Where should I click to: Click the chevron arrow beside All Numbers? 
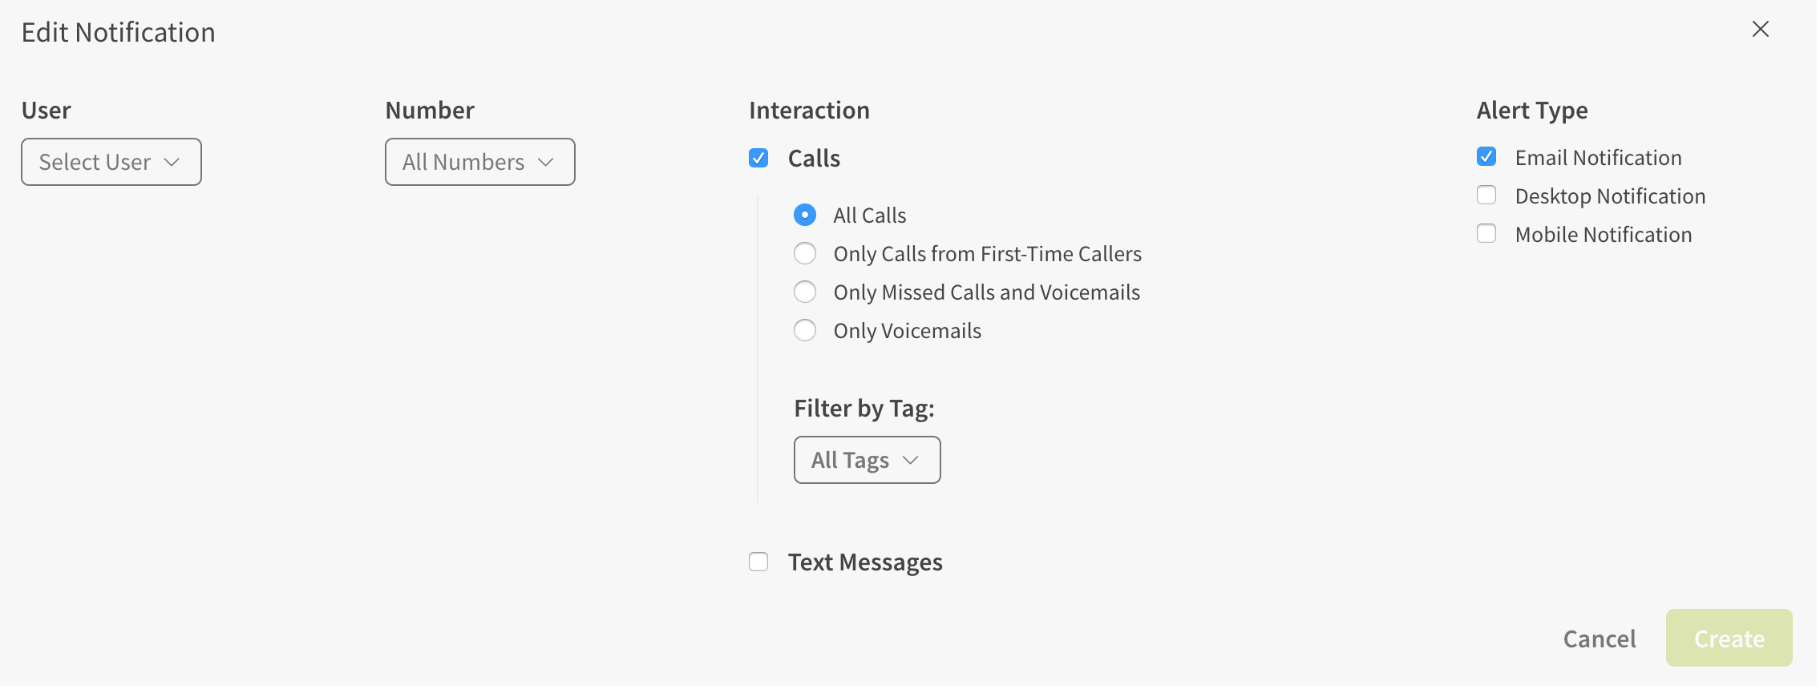[x=546, y=162]
